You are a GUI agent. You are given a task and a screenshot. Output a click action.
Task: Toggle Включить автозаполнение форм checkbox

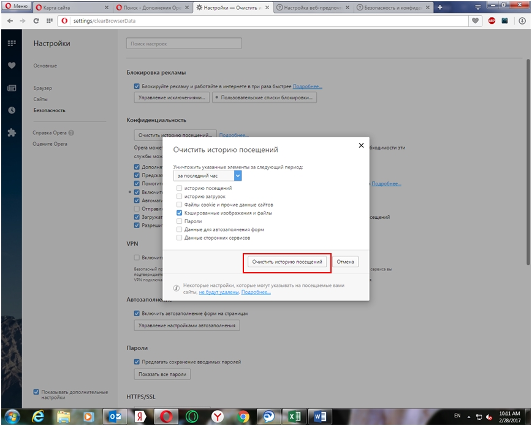point(137,313)
